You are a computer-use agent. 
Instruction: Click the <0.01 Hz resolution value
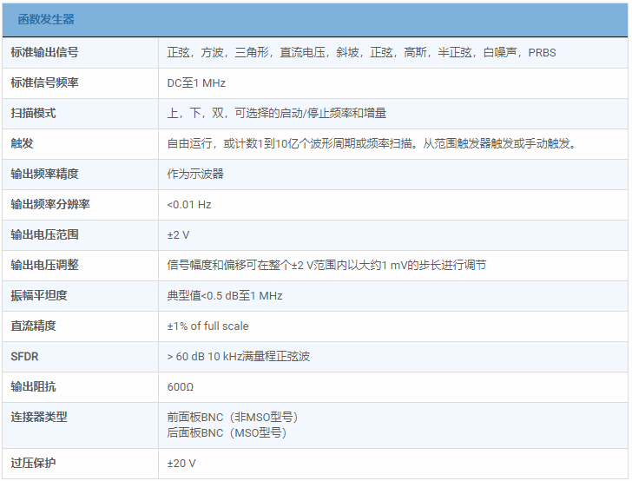(x=189, y=204)
